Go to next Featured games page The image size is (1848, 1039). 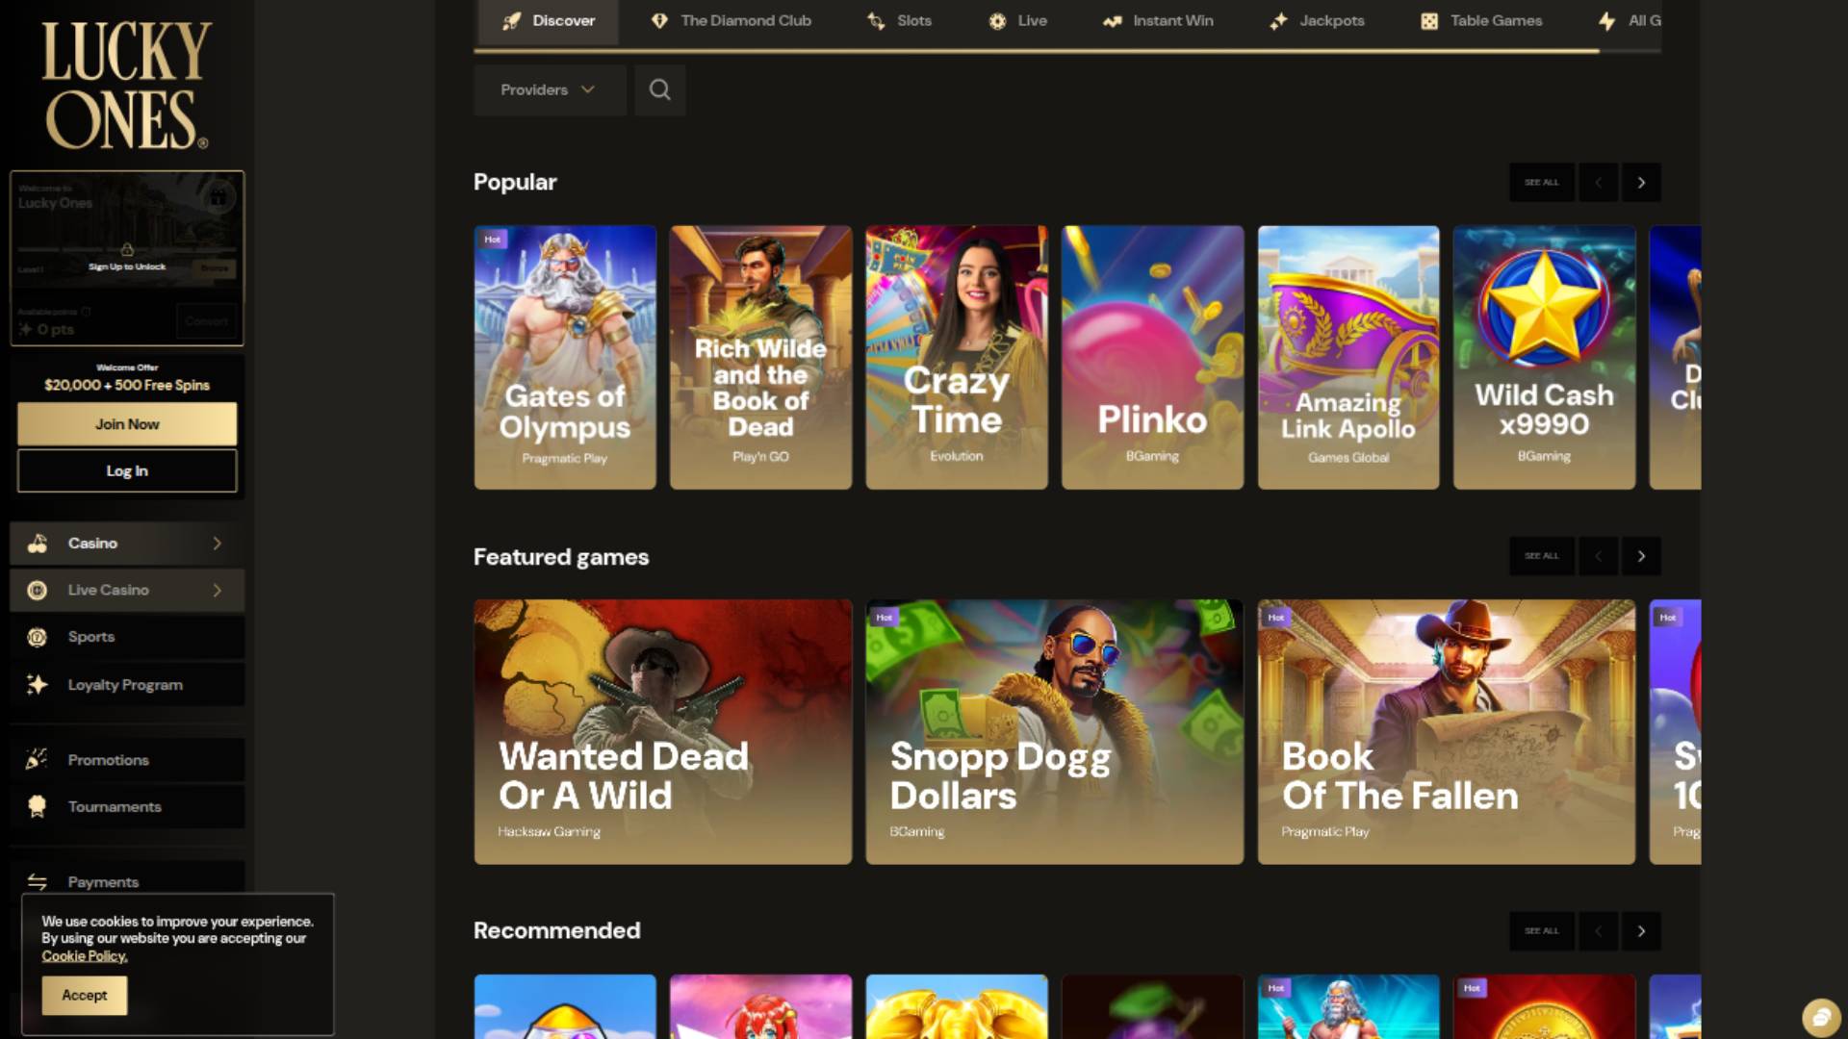[1641, 556]
